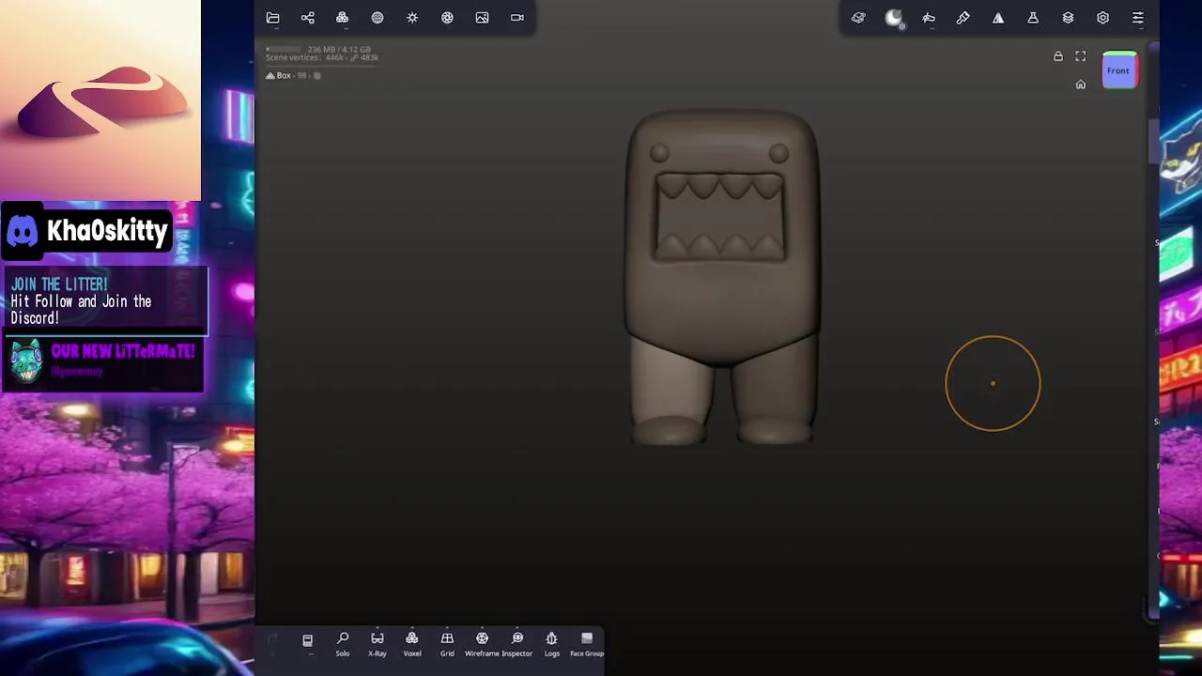Viewport: 1202px width, 676px height.
Task: Toggle Wireframe display
Action: 482,644
